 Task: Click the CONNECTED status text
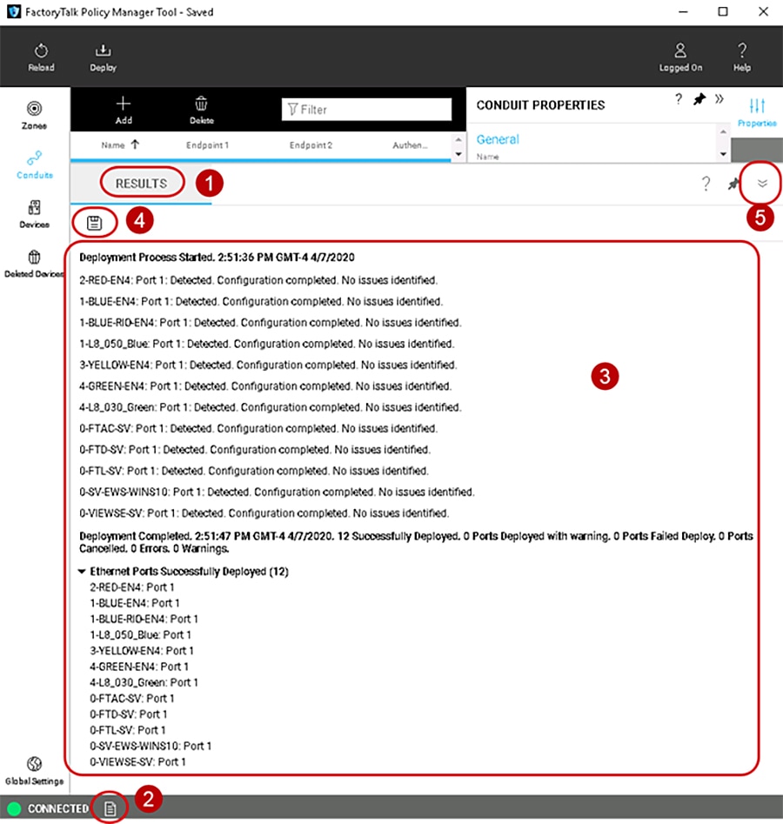(x=57, y=808)
